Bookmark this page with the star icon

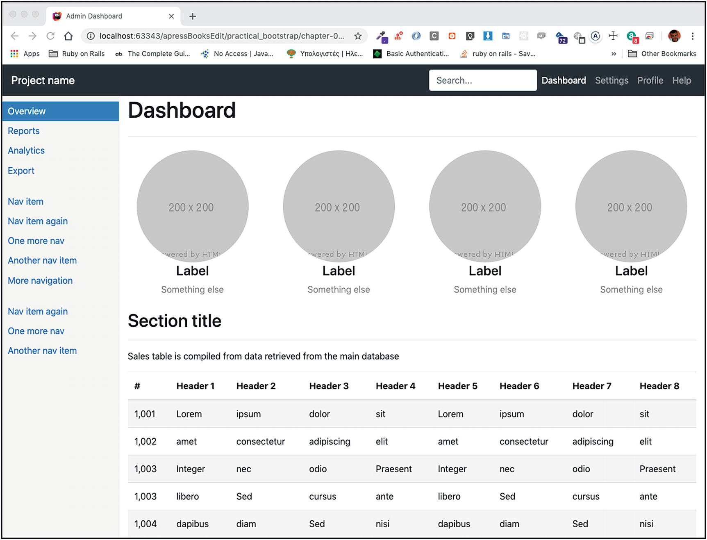click(x=358, y=36)
